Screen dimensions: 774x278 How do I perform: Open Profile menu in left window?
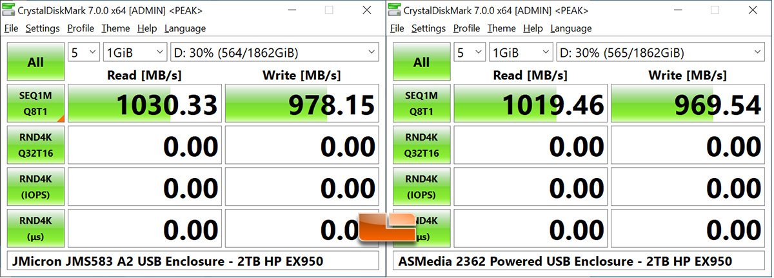(81, 28)
